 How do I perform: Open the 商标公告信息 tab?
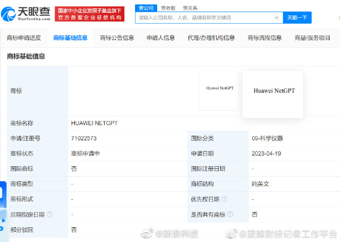[117, 38]
